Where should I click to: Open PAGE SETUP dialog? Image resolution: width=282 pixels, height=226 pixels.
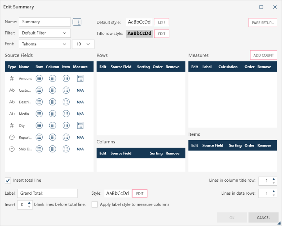pos(263,23)
